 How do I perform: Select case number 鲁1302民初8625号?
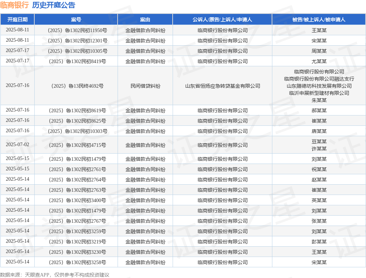(78, 121)
